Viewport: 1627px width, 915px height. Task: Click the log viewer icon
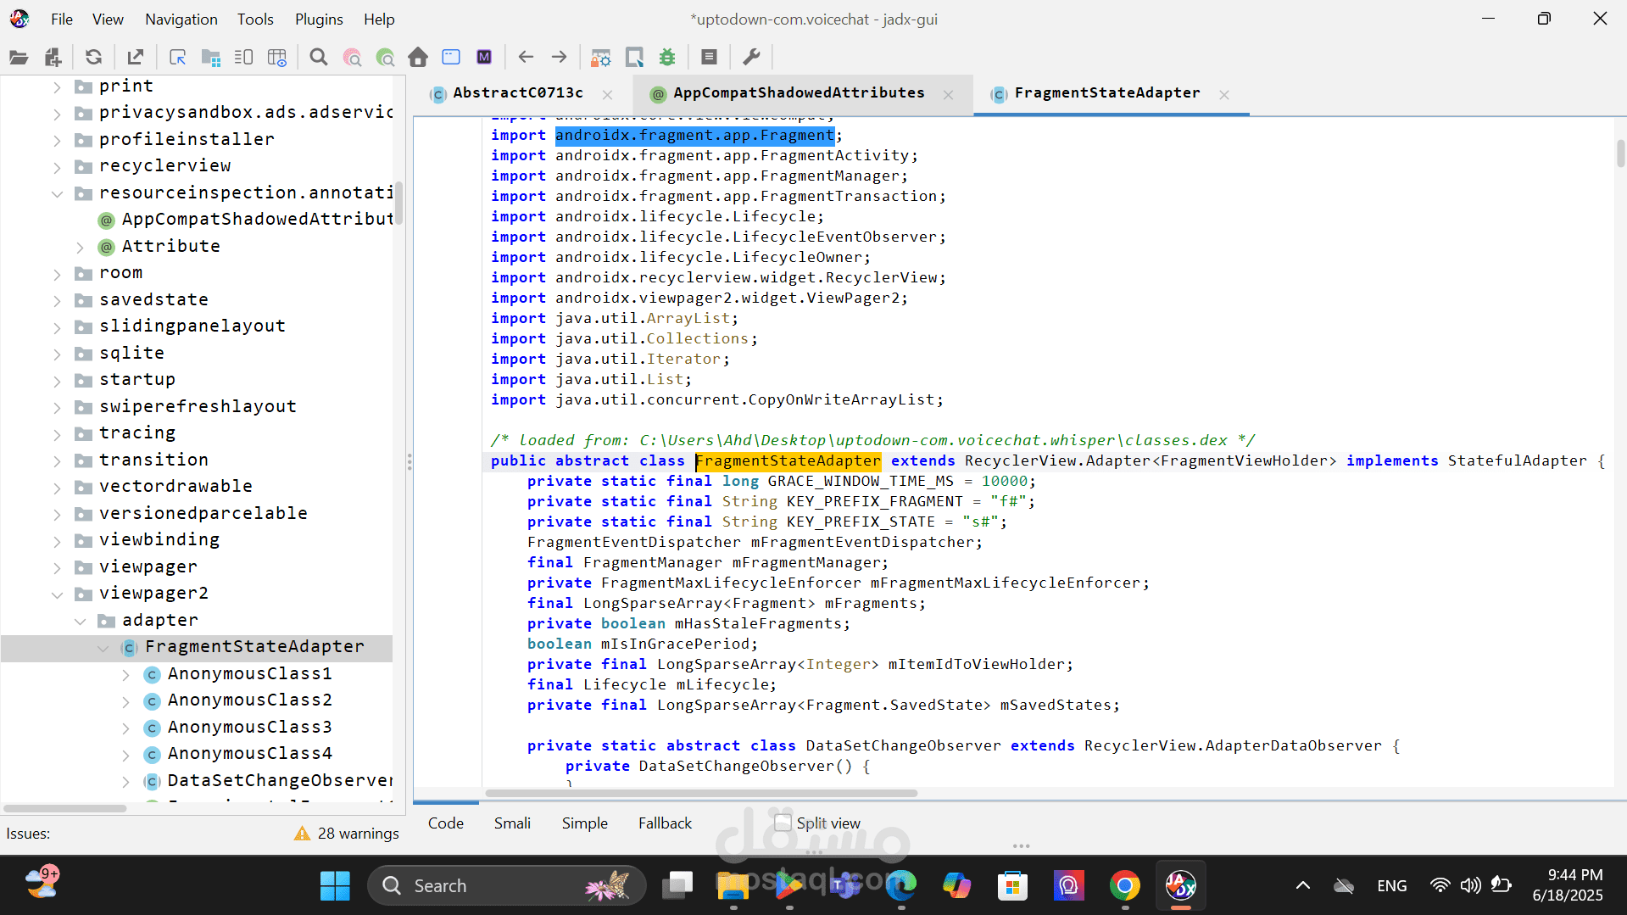709,58
